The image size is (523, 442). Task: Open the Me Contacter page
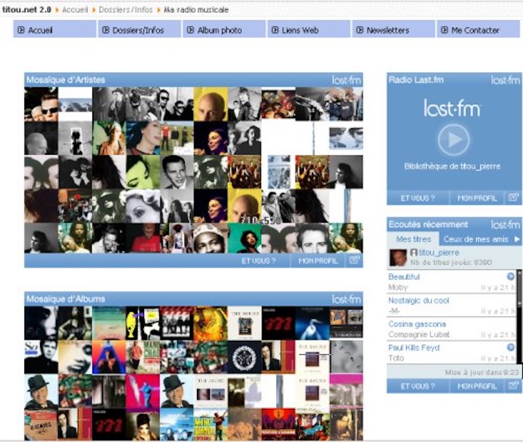pyautogui.click(x=478, y=30)
